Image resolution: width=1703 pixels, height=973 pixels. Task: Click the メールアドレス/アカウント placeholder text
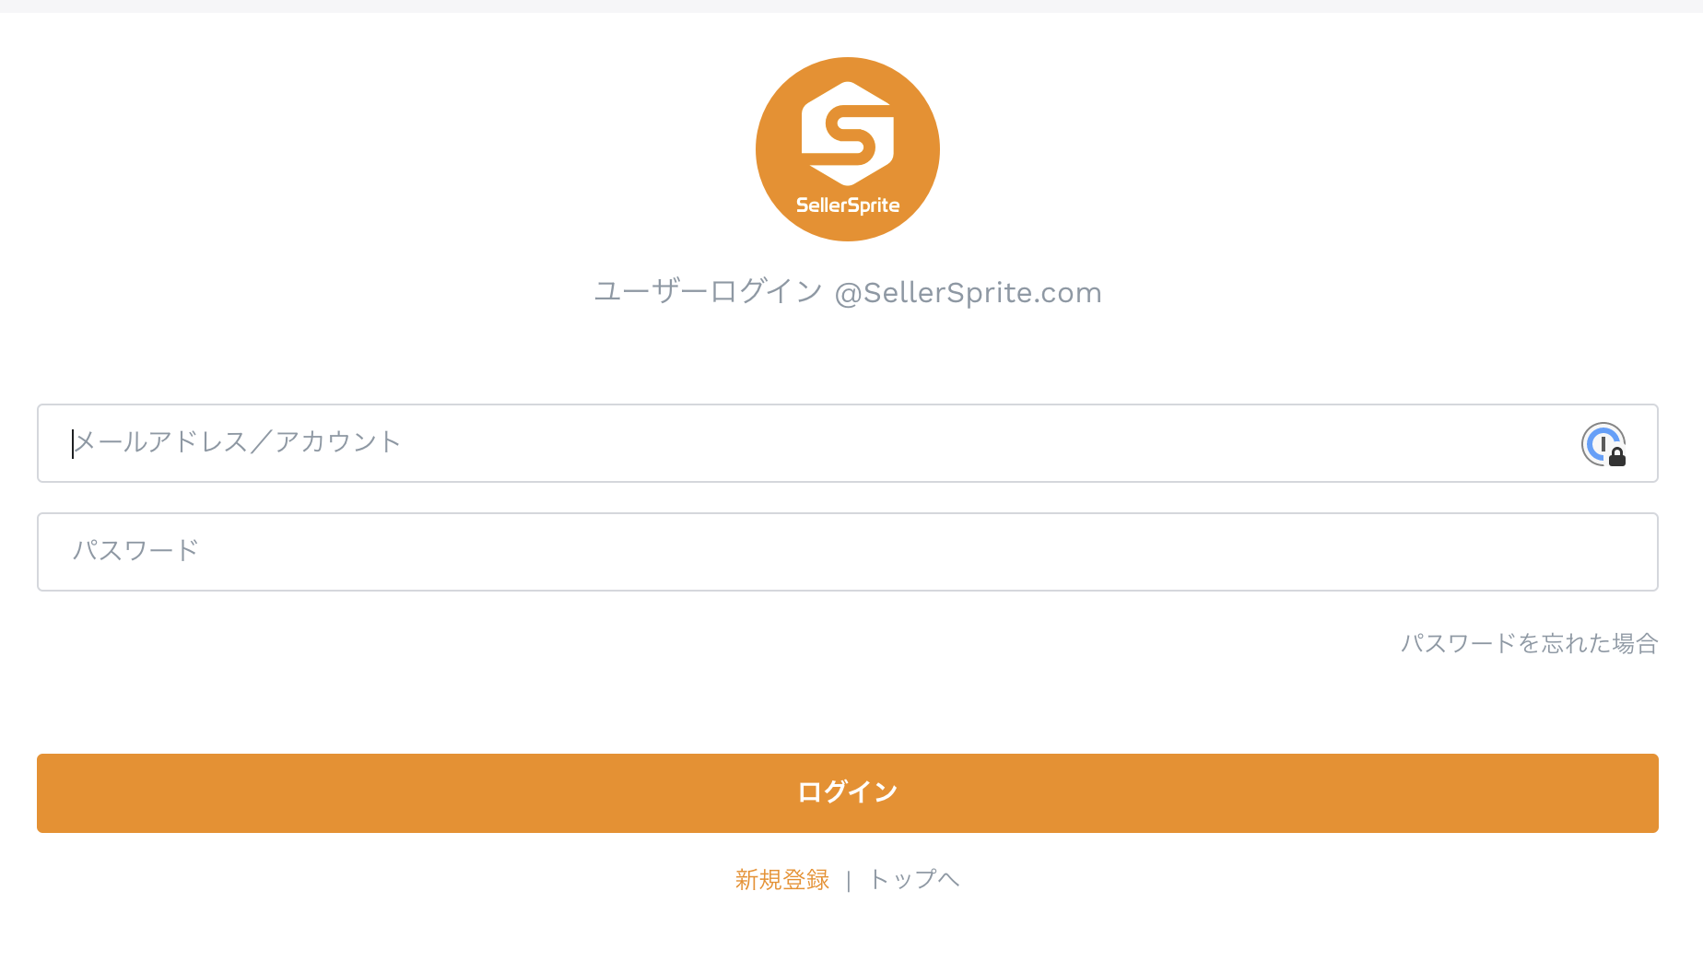[237, 442]
